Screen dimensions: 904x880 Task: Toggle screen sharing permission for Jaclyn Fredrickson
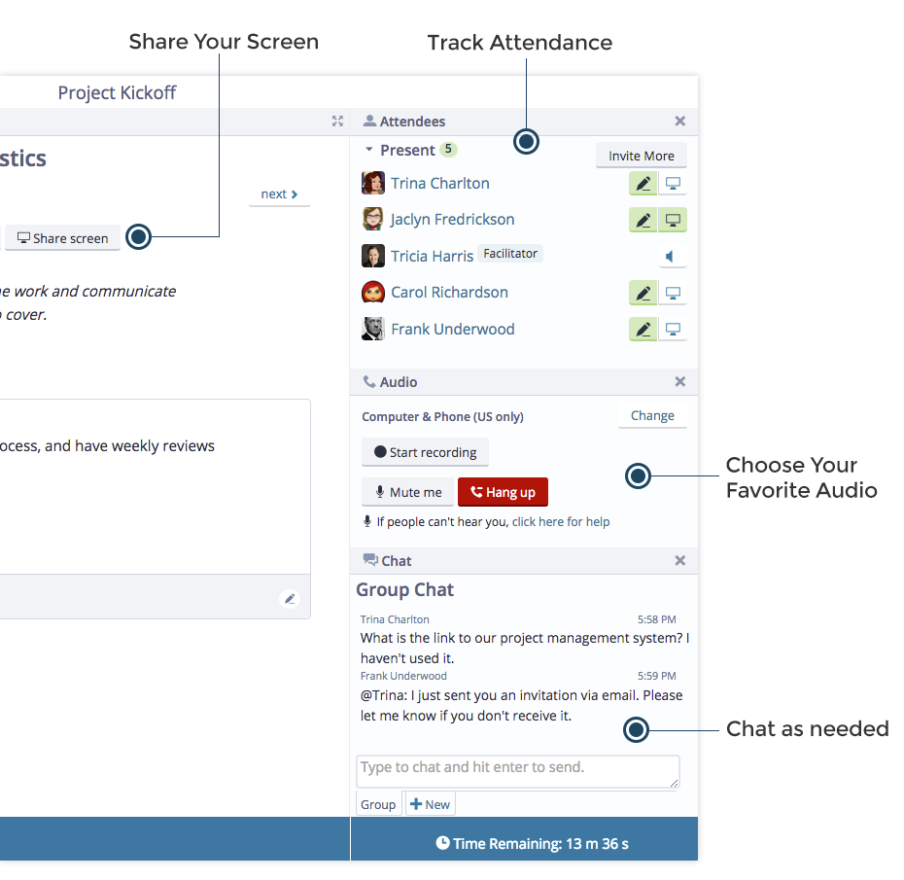(x=673, y=220)
